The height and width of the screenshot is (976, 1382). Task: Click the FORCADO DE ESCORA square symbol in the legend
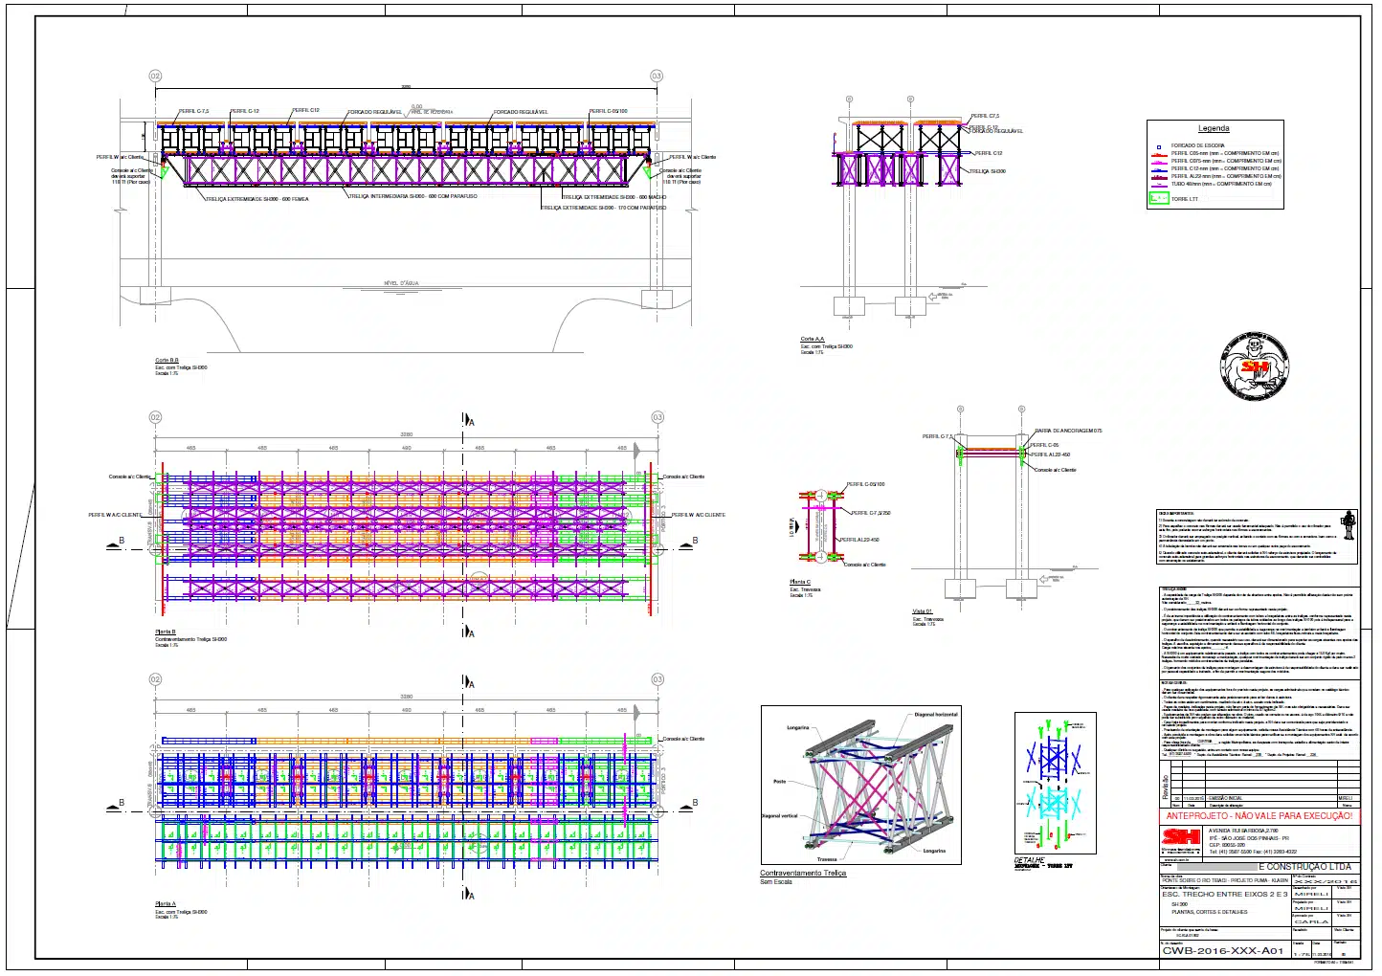(x=1159, y=146)
